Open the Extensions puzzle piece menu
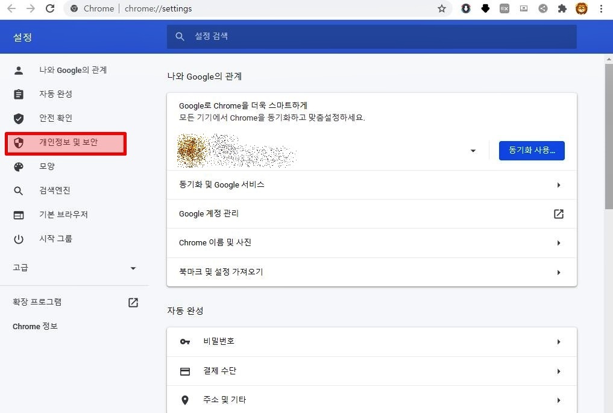The height and width of the screenshot is (413, 613). [x=562, y=8]
